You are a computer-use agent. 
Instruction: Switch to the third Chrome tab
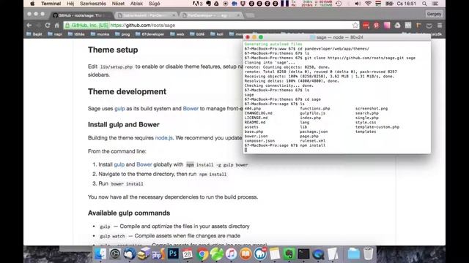[211, 15]
